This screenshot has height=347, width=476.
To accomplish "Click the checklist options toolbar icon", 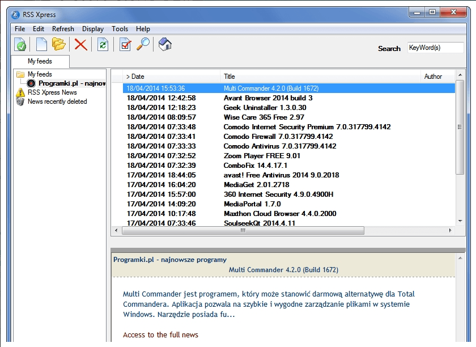I will pos(125,44).
